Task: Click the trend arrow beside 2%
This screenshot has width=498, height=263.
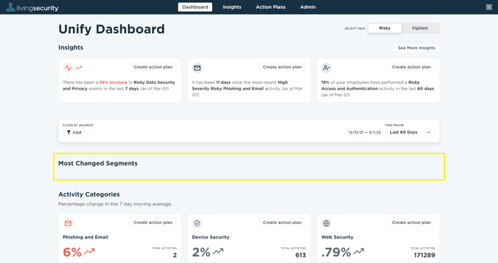Action: (x=218, y=251)
